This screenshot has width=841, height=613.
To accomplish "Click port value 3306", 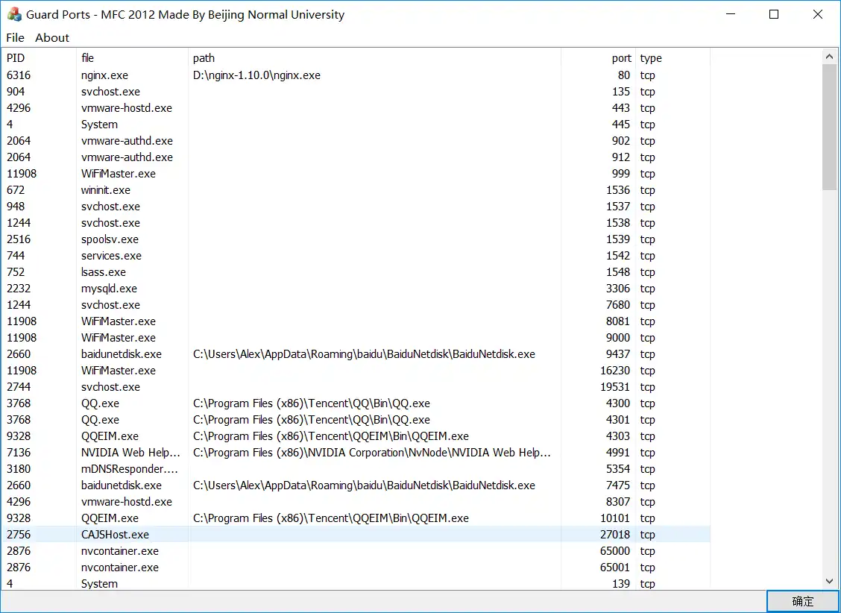I will tap(618, 289).
